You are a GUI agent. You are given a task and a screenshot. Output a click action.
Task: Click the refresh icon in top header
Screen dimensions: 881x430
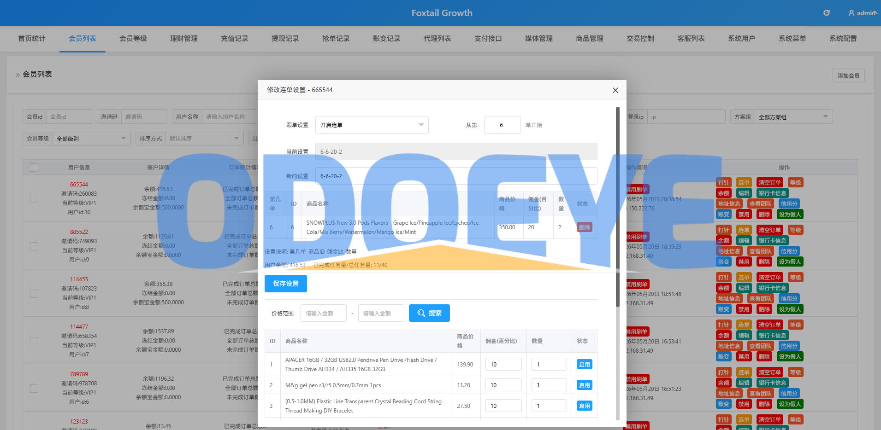coord(827,13)
